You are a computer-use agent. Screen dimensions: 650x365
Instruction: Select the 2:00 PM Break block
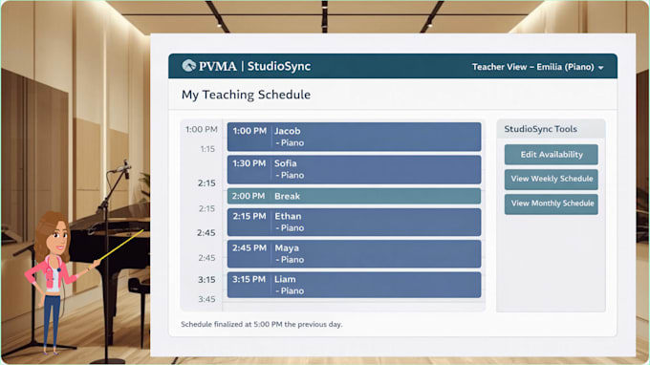pyautogui.click(x=354, y=196)
